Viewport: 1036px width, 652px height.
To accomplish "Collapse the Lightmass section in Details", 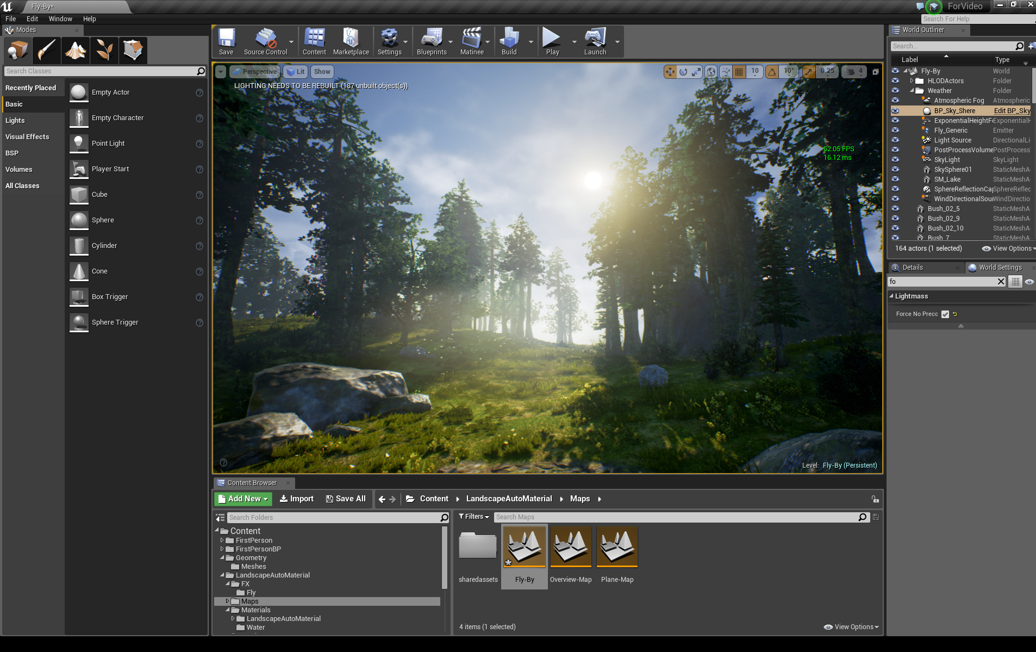I will coord(891,296).
